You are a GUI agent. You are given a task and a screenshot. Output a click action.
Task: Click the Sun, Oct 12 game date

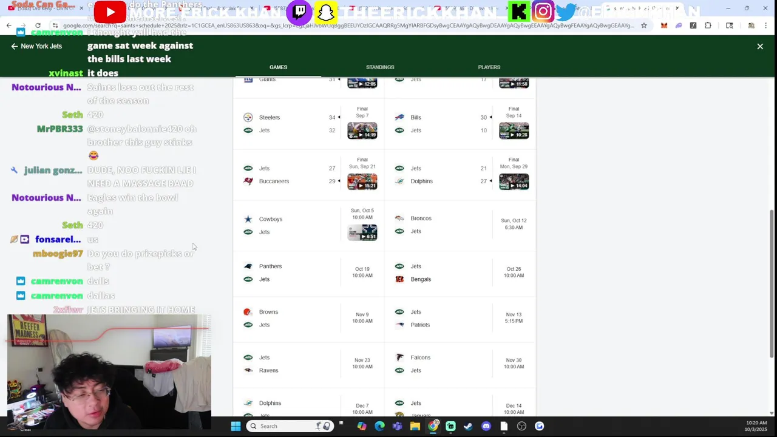[x=514, y=221]
